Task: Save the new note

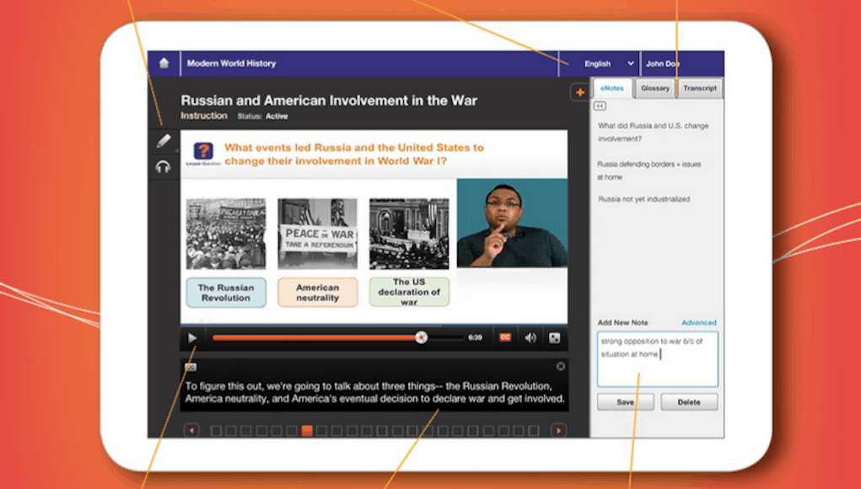Action: click(x=626, y=402)
